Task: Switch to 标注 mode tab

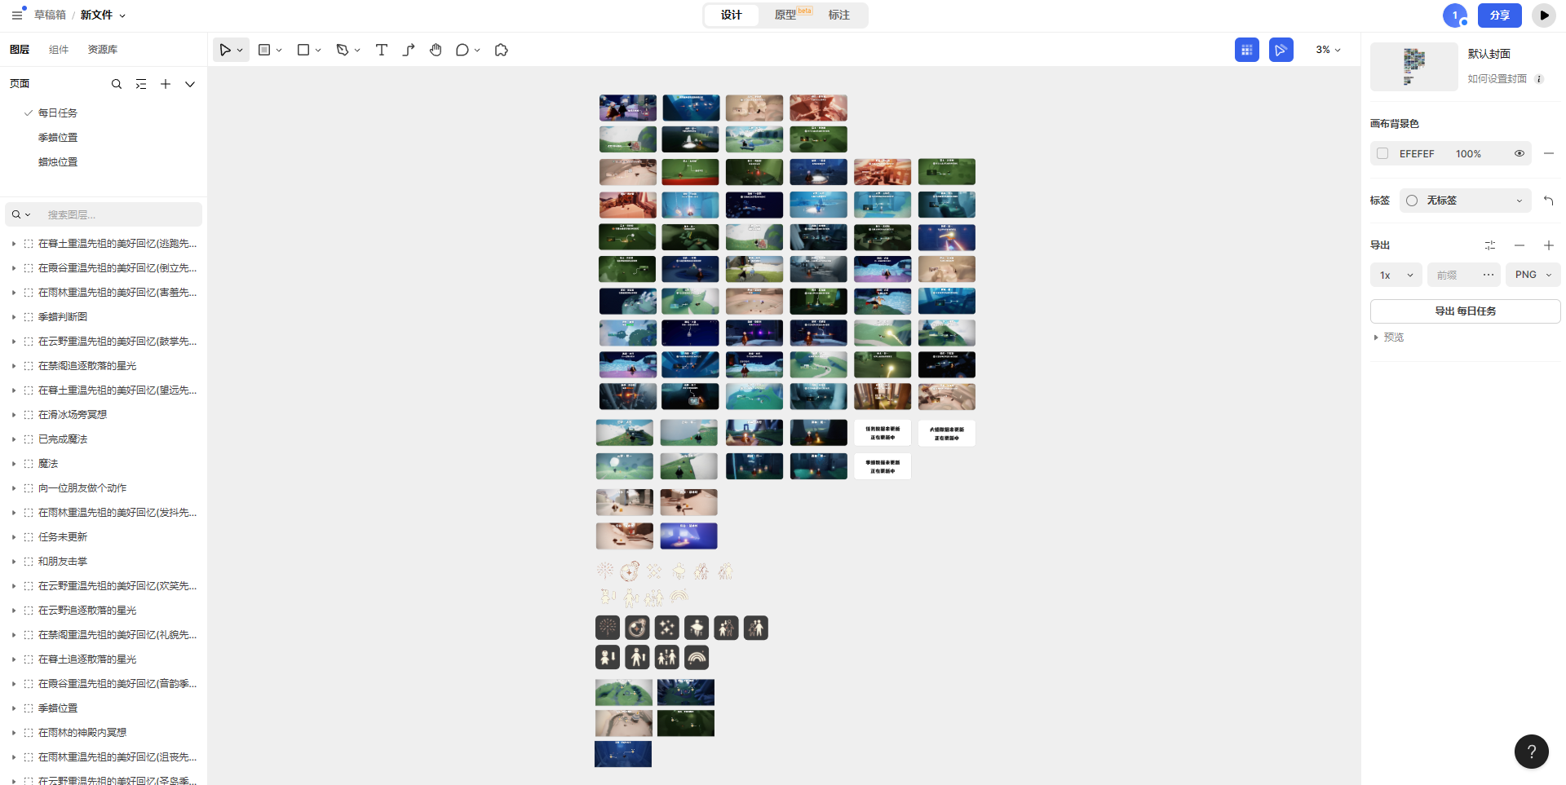Action: pos(839,15)
